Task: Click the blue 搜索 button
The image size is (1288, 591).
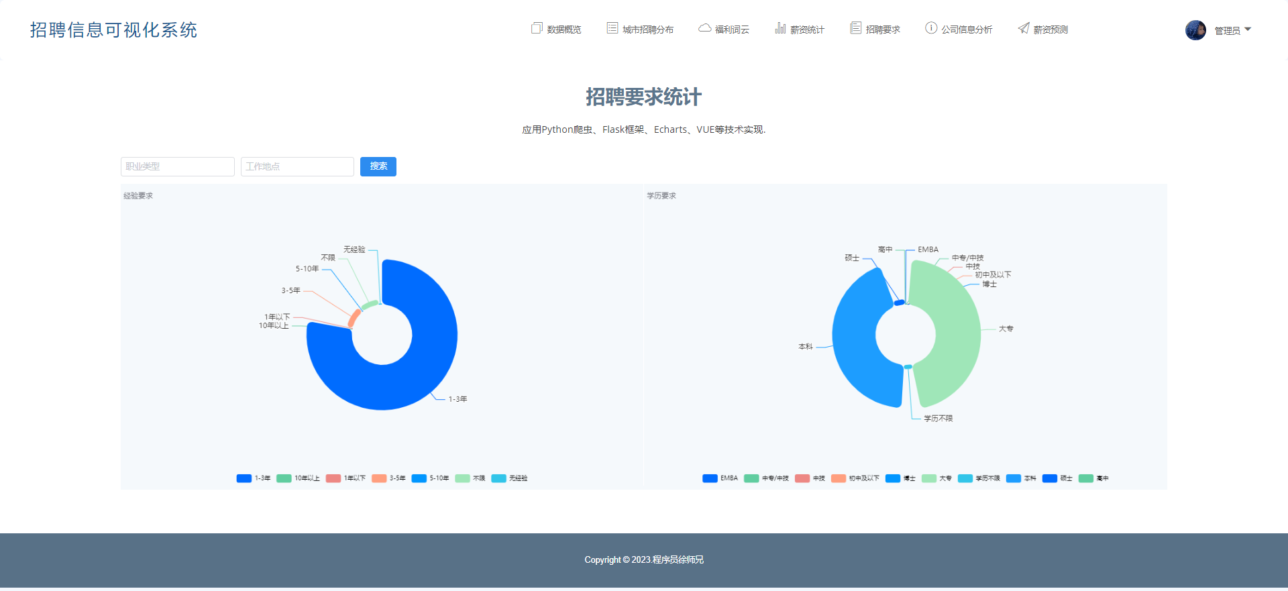Action: (378, 166)
